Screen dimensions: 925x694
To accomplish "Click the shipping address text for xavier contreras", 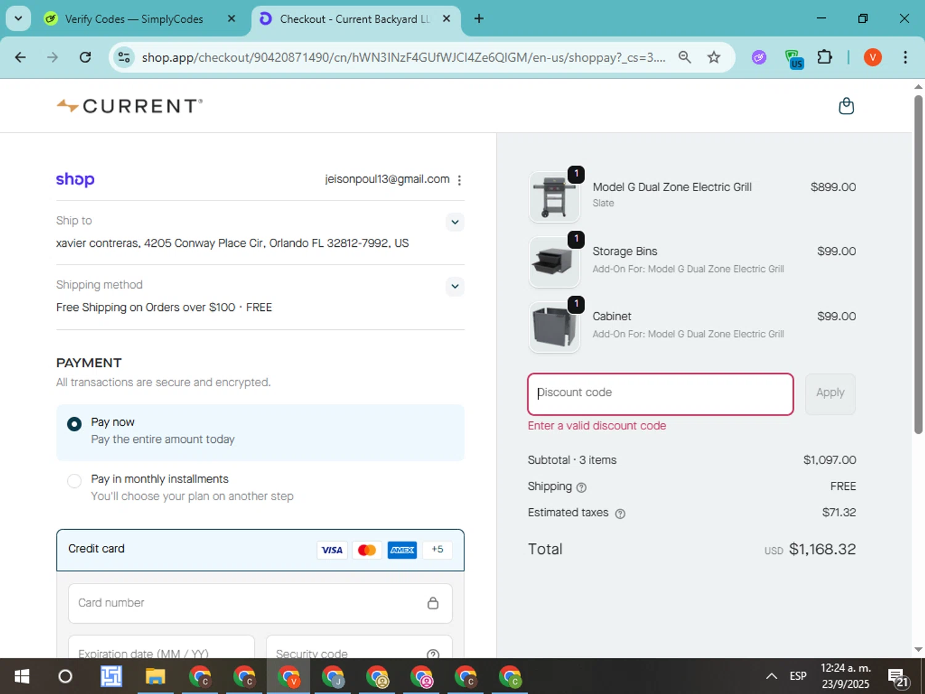I will click(x=232, y=243).
